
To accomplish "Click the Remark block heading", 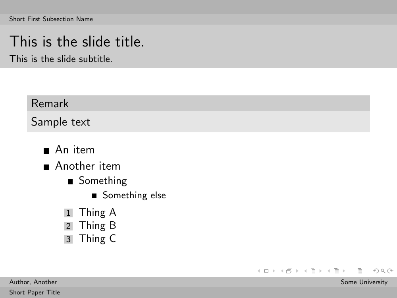I will [x=50, y=103].
